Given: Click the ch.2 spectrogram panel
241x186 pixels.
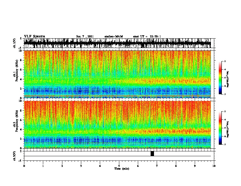Looking at the screenshot, I should point(117,125).
